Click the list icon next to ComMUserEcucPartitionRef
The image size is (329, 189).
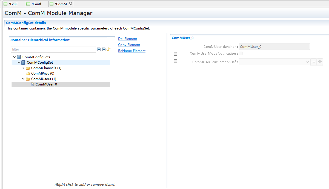coord(313,62)
